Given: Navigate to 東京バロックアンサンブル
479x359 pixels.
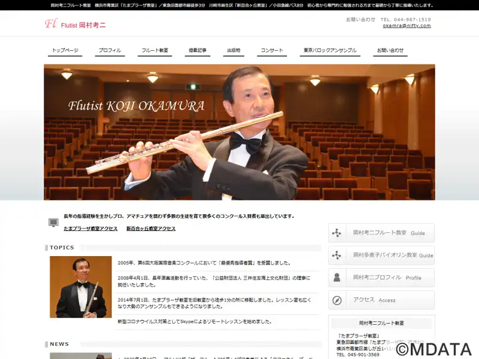Looking at the screenshot, I should click(329, 50).
